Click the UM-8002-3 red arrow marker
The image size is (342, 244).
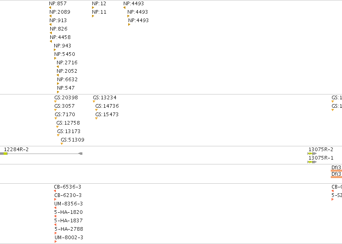[55, 242]
